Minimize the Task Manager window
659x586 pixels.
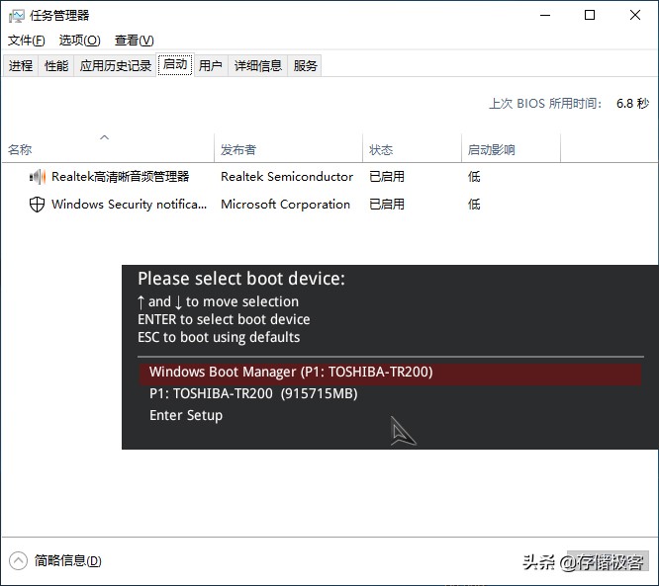tap(545, 16)
